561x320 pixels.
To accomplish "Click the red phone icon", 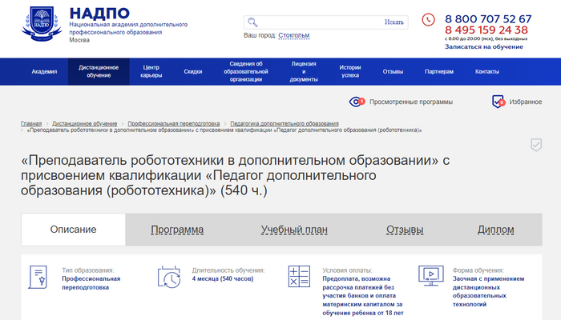I will tap(428, 19).
